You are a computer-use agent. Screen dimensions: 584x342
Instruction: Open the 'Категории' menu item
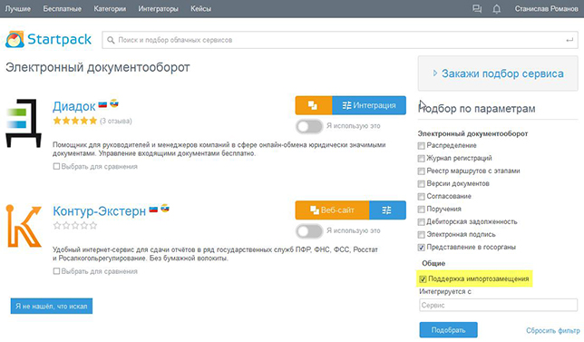coord(110,8)
